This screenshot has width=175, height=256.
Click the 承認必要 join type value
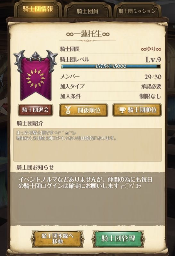coord(151,86)
